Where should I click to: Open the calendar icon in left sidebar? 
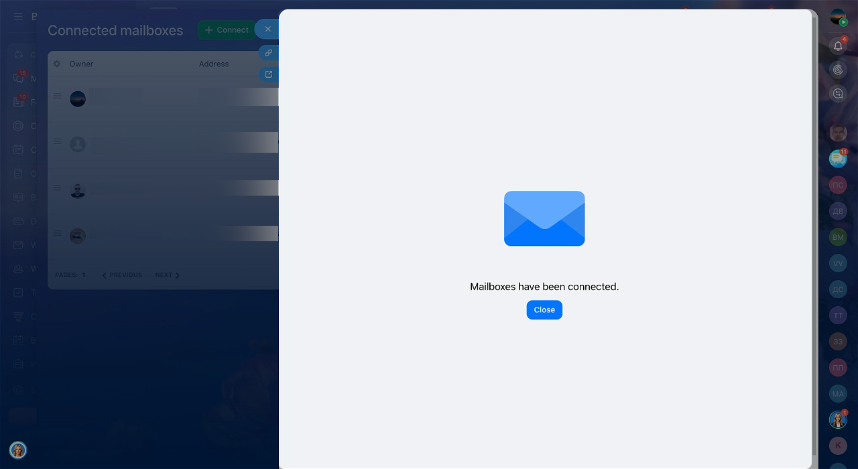pos(18,150)
